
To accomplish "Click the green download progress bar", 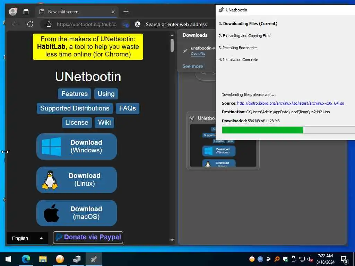I will [262, 130].
